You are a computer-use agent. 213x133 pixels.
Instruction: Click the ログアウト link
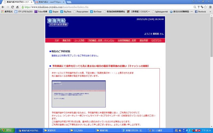click(x=157, y=40)
